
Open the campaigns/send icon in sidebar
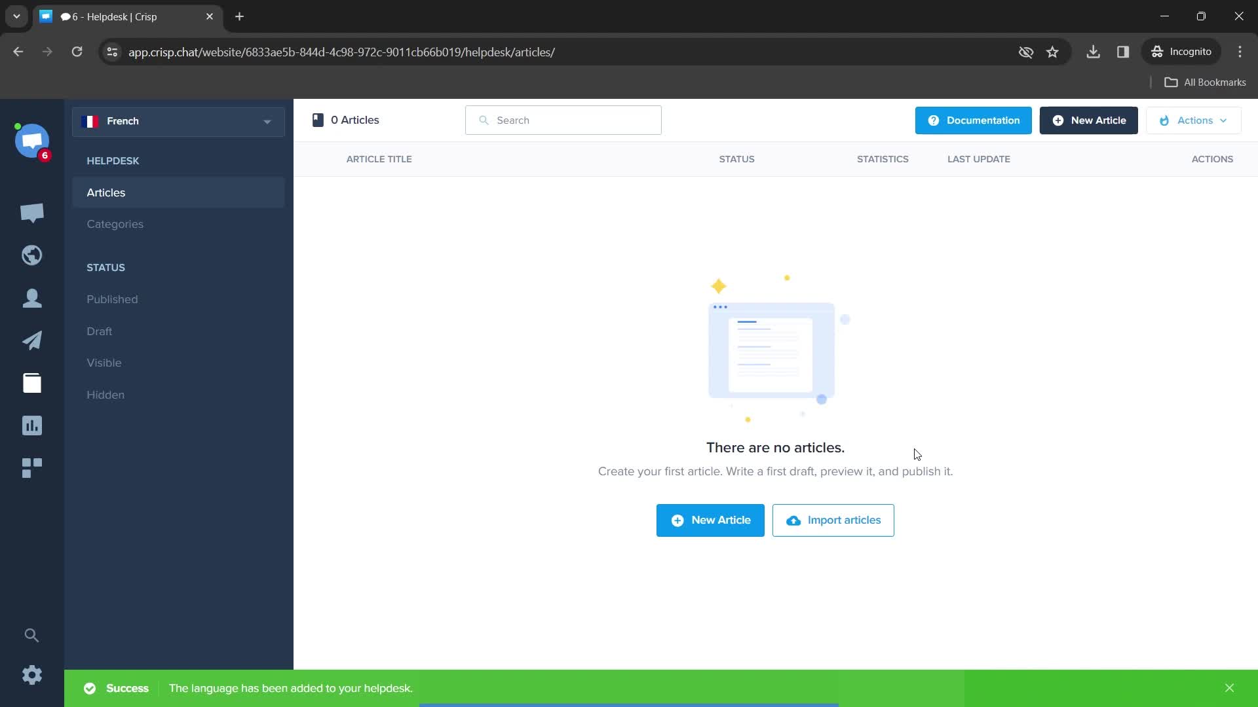point(32,339)
